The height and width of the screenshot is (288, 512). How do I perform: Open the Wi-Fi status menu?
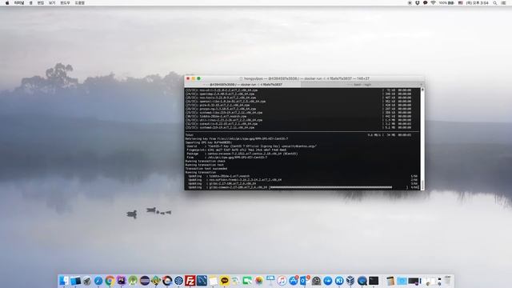pyautogui.click(x=433, y=2)
